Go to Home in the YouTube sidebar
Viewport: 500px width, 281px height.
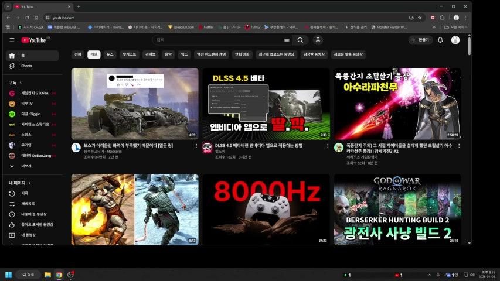[32, 56]
